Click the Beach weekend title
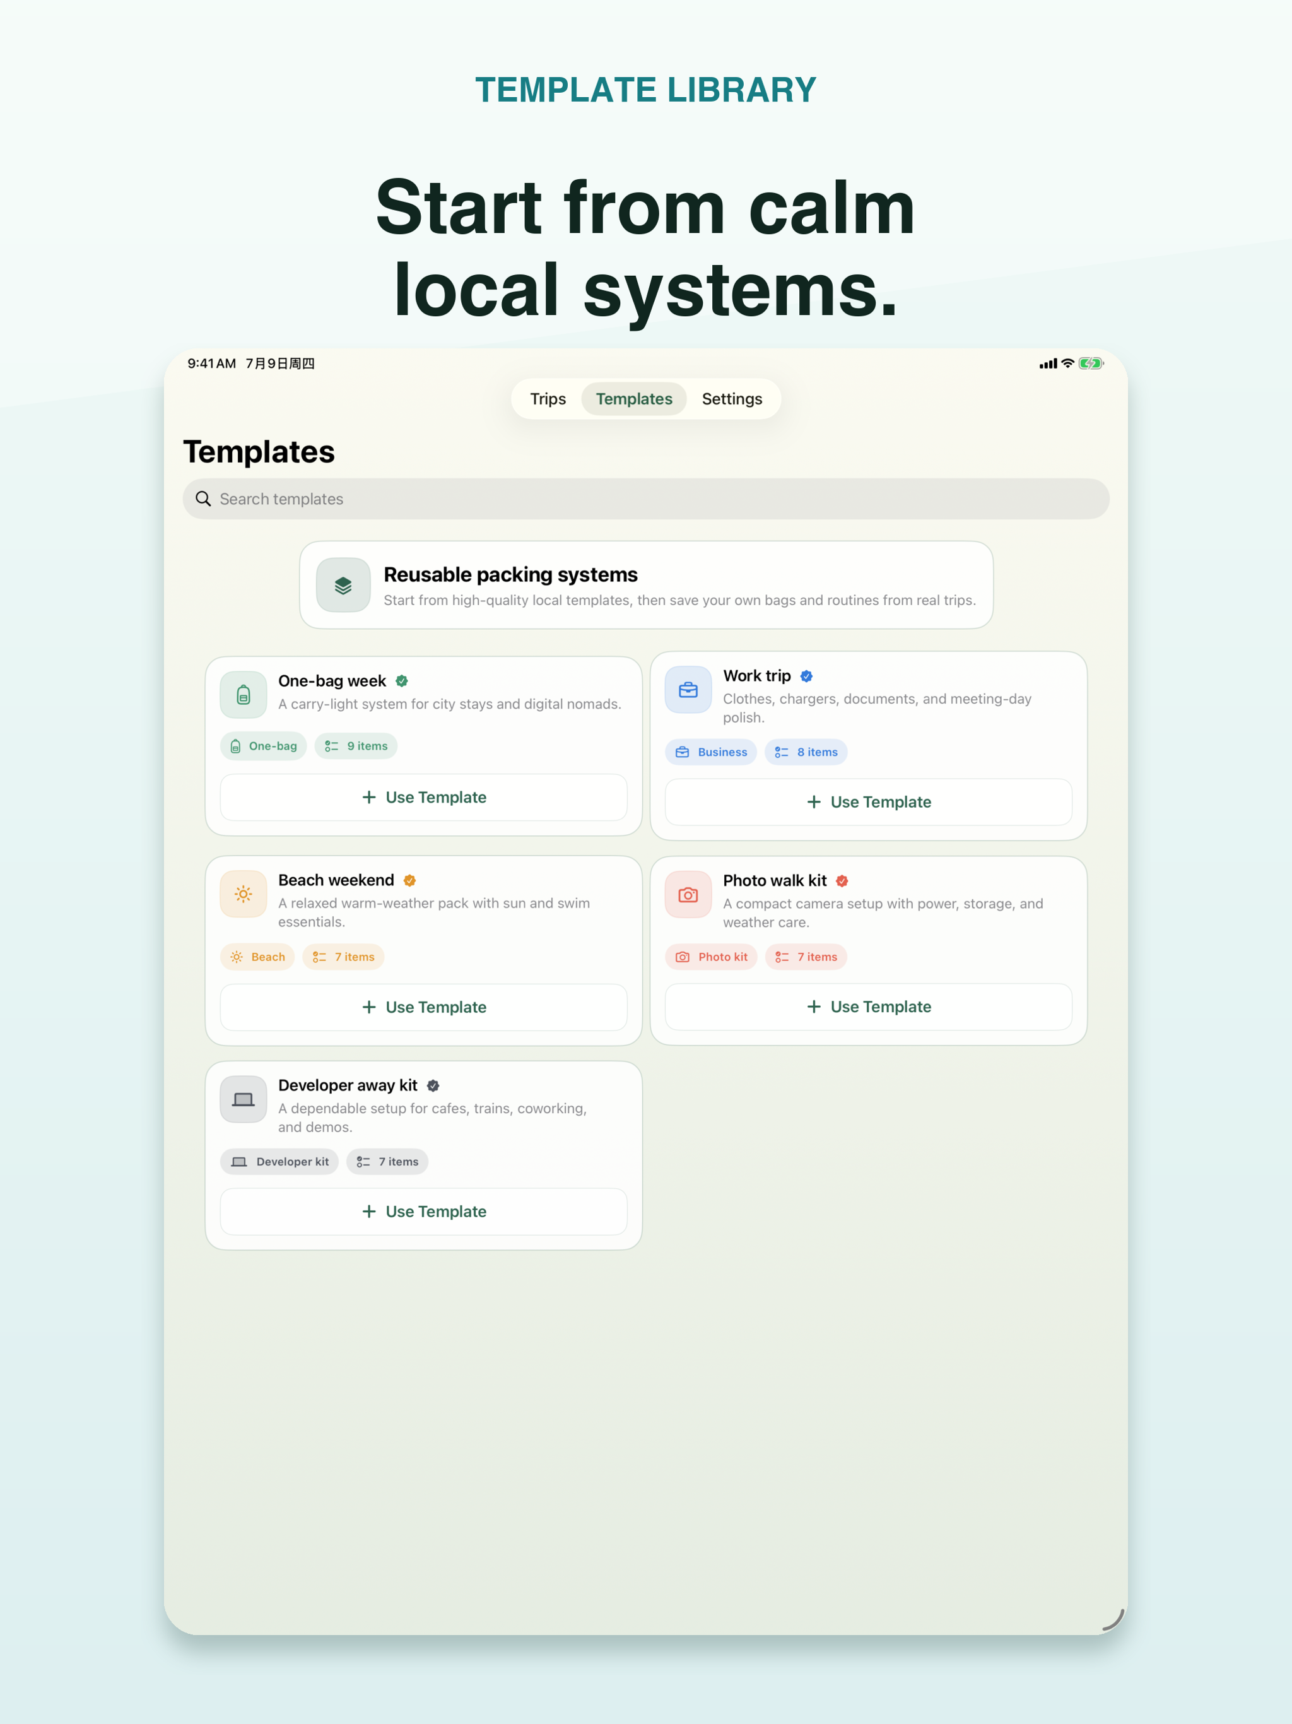 [336, 881]
